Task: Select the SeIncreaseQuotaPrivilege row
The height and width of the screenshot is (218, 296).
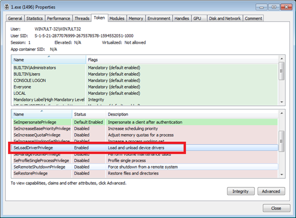Action: tap(145, 135)
